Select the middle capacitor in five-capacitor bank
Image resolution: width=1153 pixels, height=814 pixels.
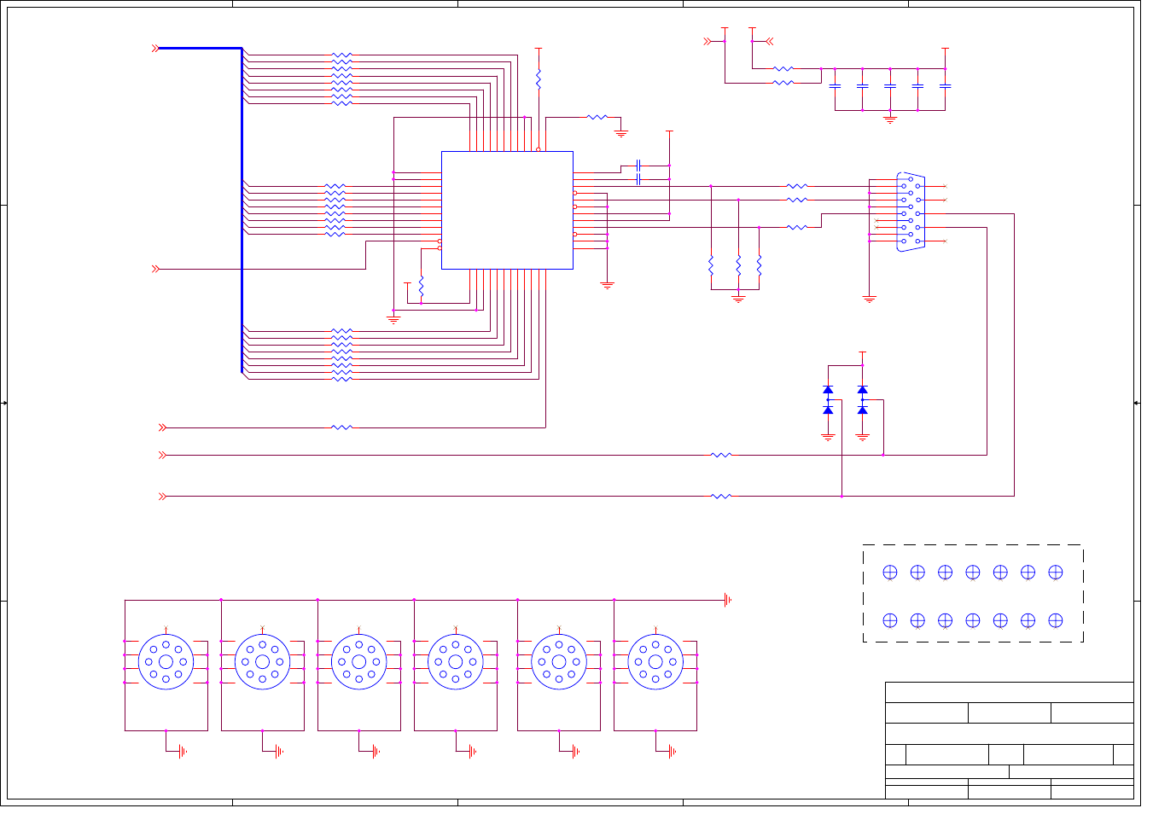pos(890,86)
